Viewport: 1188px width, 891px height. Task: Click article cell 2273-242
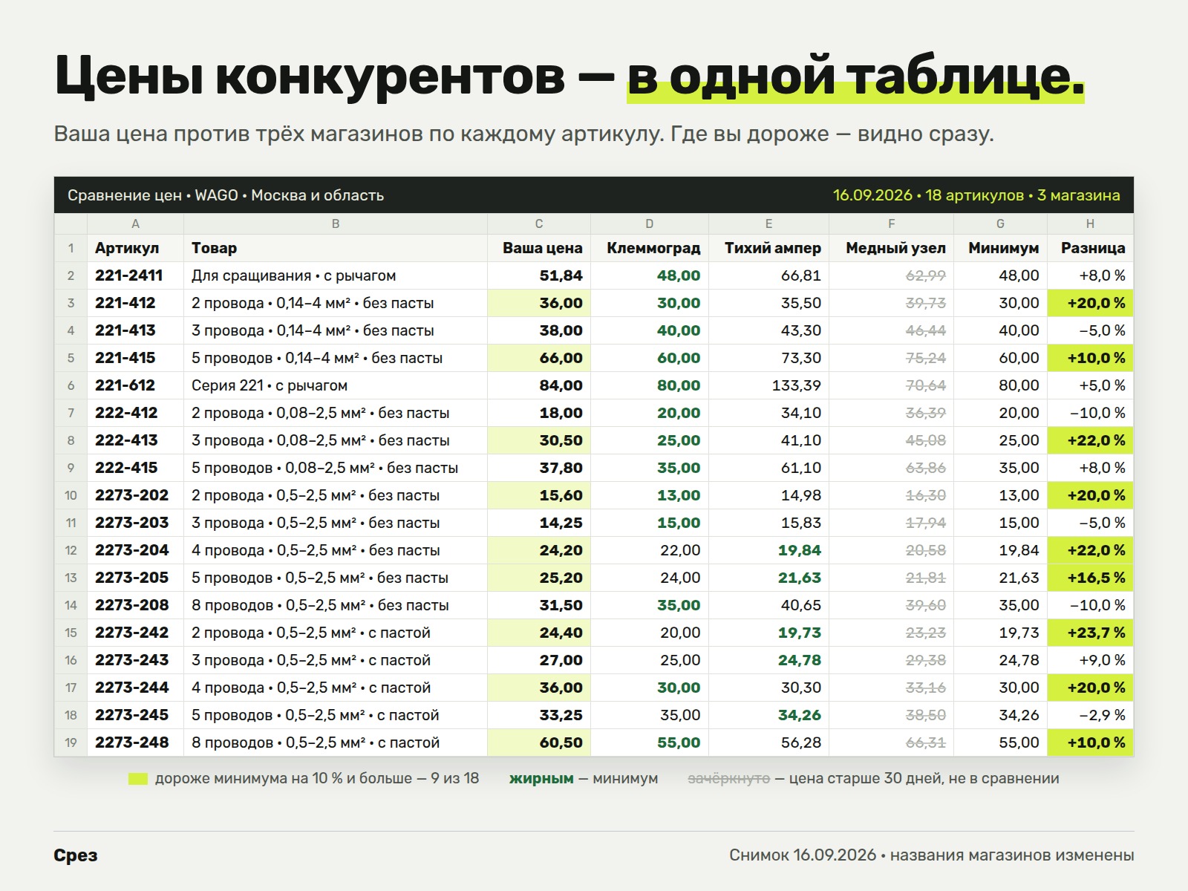135,633
